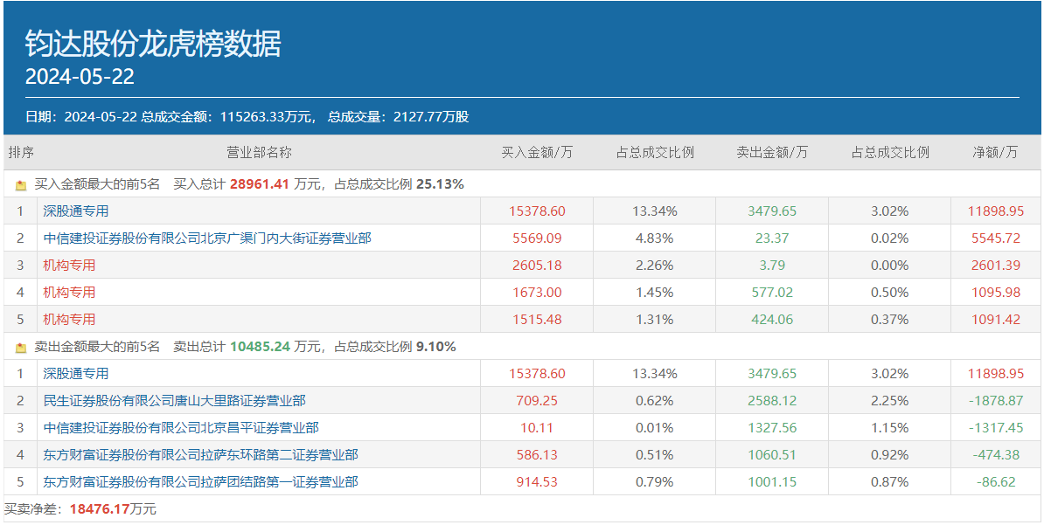Click the 买入金额/万 column header

(536, 152)
